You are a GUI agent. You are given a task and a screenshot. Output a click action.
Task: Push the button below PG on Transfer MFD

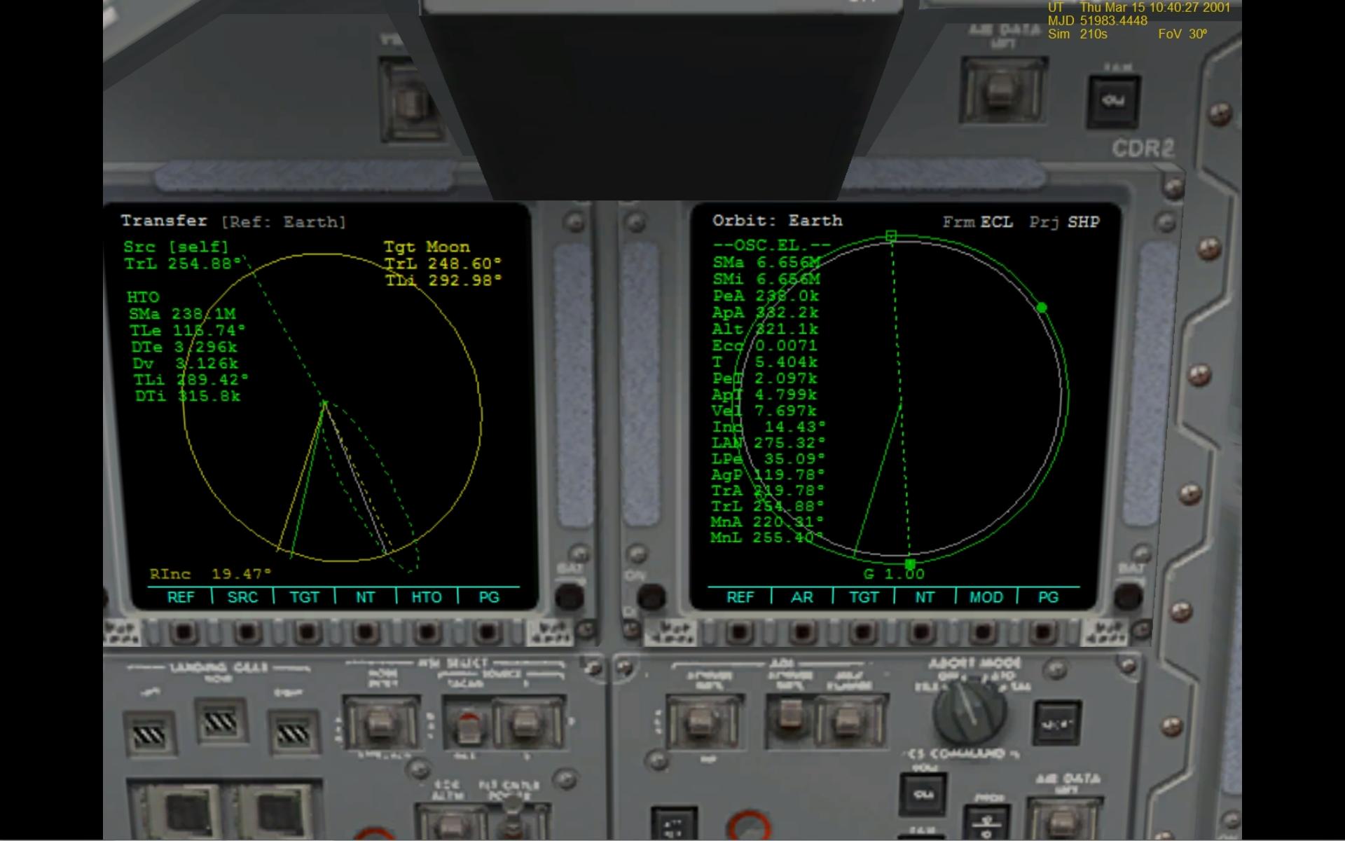click(x=486, y=632)
